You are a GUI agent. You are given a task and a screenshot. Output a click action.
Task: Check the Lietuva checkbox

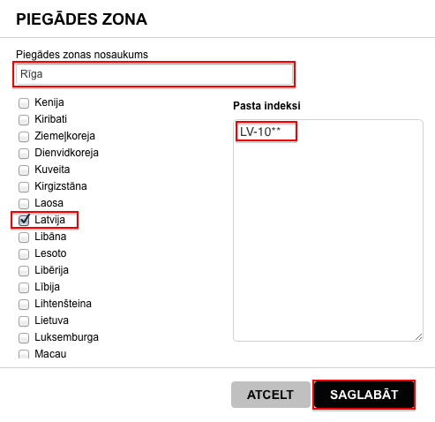tap(24, 321)
